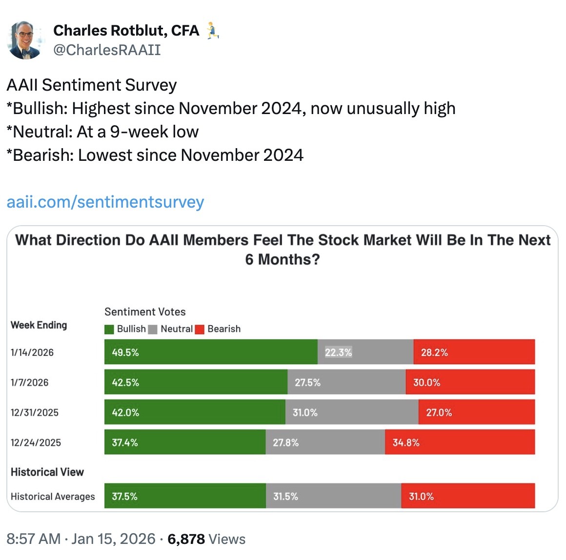Select the 31.0% neutral bar for 12/31/2025
The width and height of the screenshot is (566, 560).
tap(352, 412)
